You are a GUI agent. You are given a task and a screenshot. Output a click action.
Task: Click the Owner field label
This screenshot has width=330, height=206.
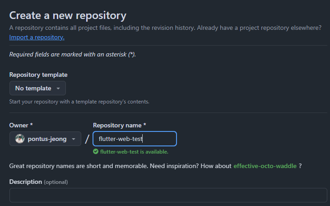[x=21, y=125]
